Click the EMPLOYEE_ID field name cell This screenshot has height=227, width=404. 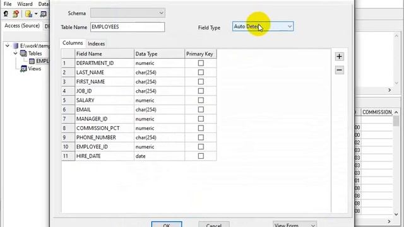click(104, 147)
